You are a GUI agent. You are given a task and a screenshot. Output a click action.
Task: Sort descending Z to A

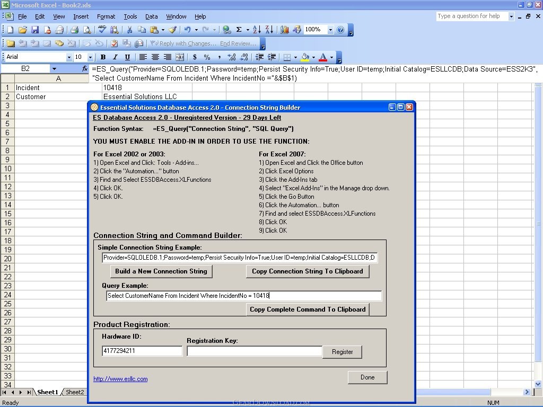click(269, 30)
